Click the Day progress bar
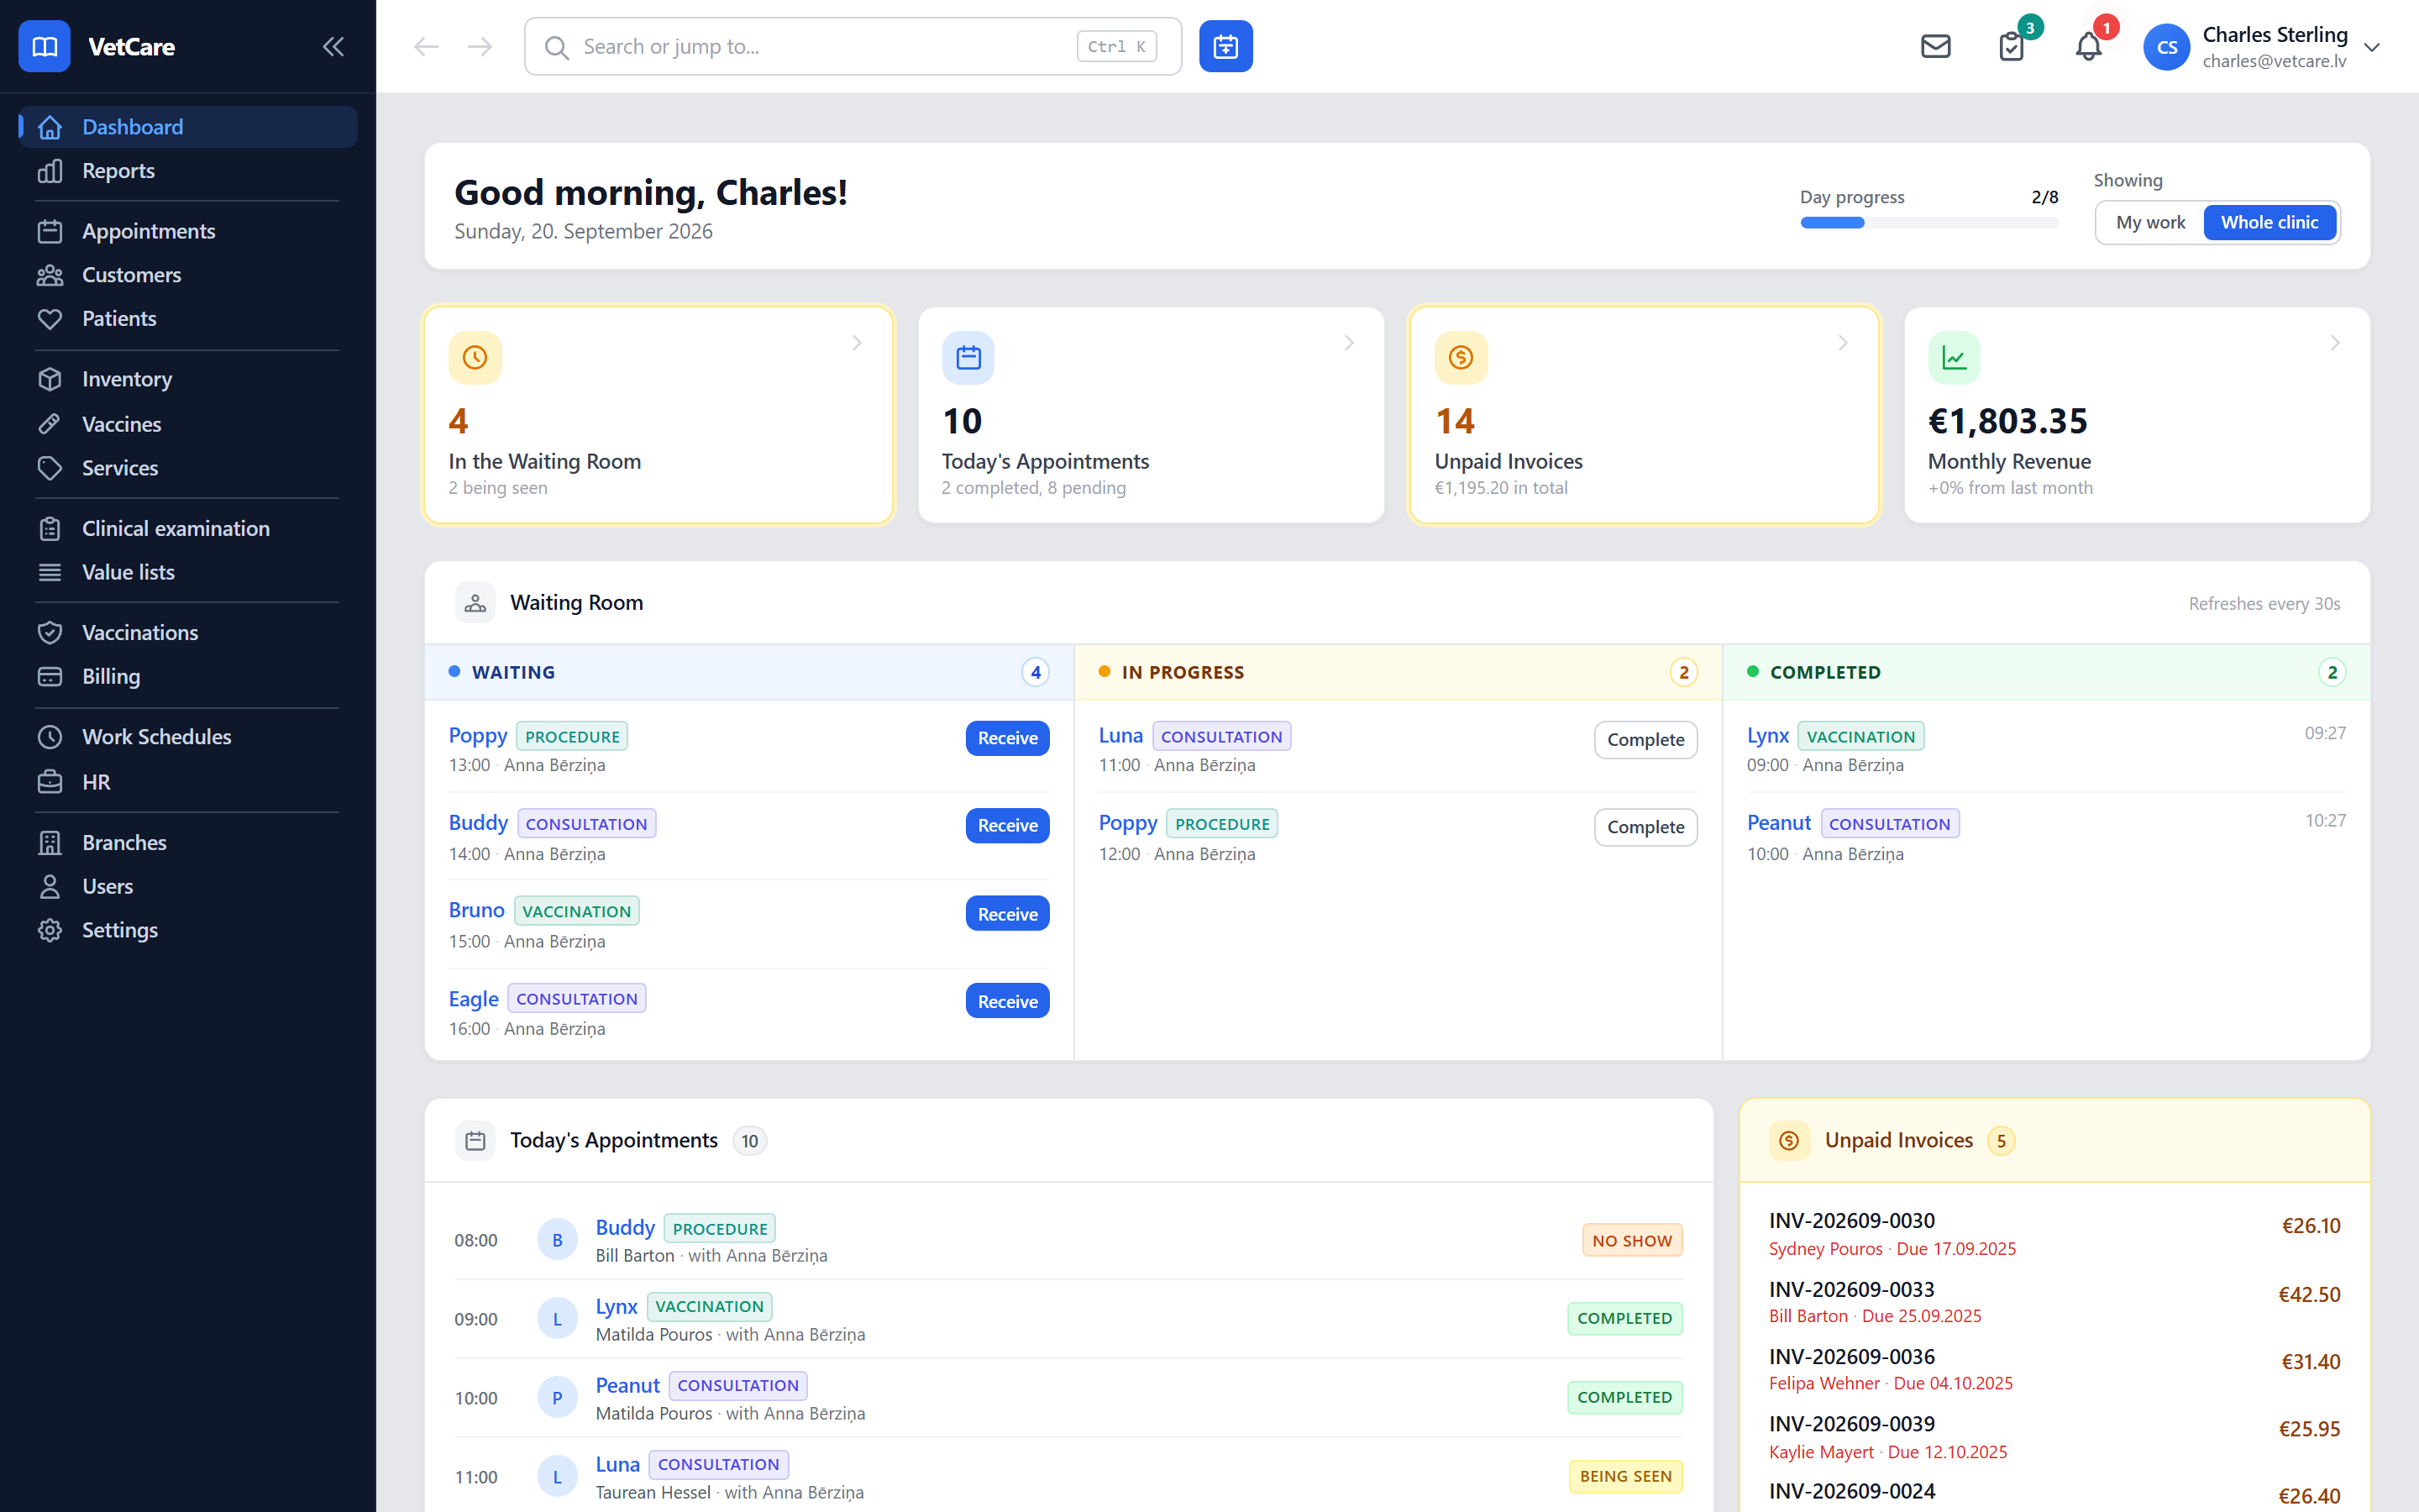 tap(1929, 223)
